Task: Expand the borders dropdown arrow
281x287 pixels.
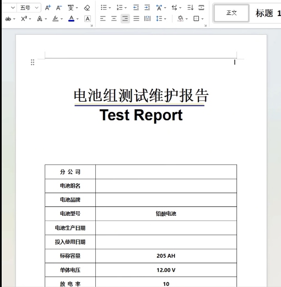Action: click(x=202, y=19)
